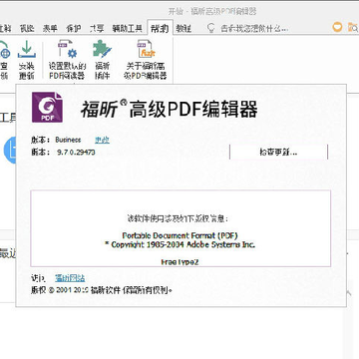Image resolution: width=359 pixels, height=359 pixels.
Task: Click the copyright information text box
Action: tap(180, 228)
